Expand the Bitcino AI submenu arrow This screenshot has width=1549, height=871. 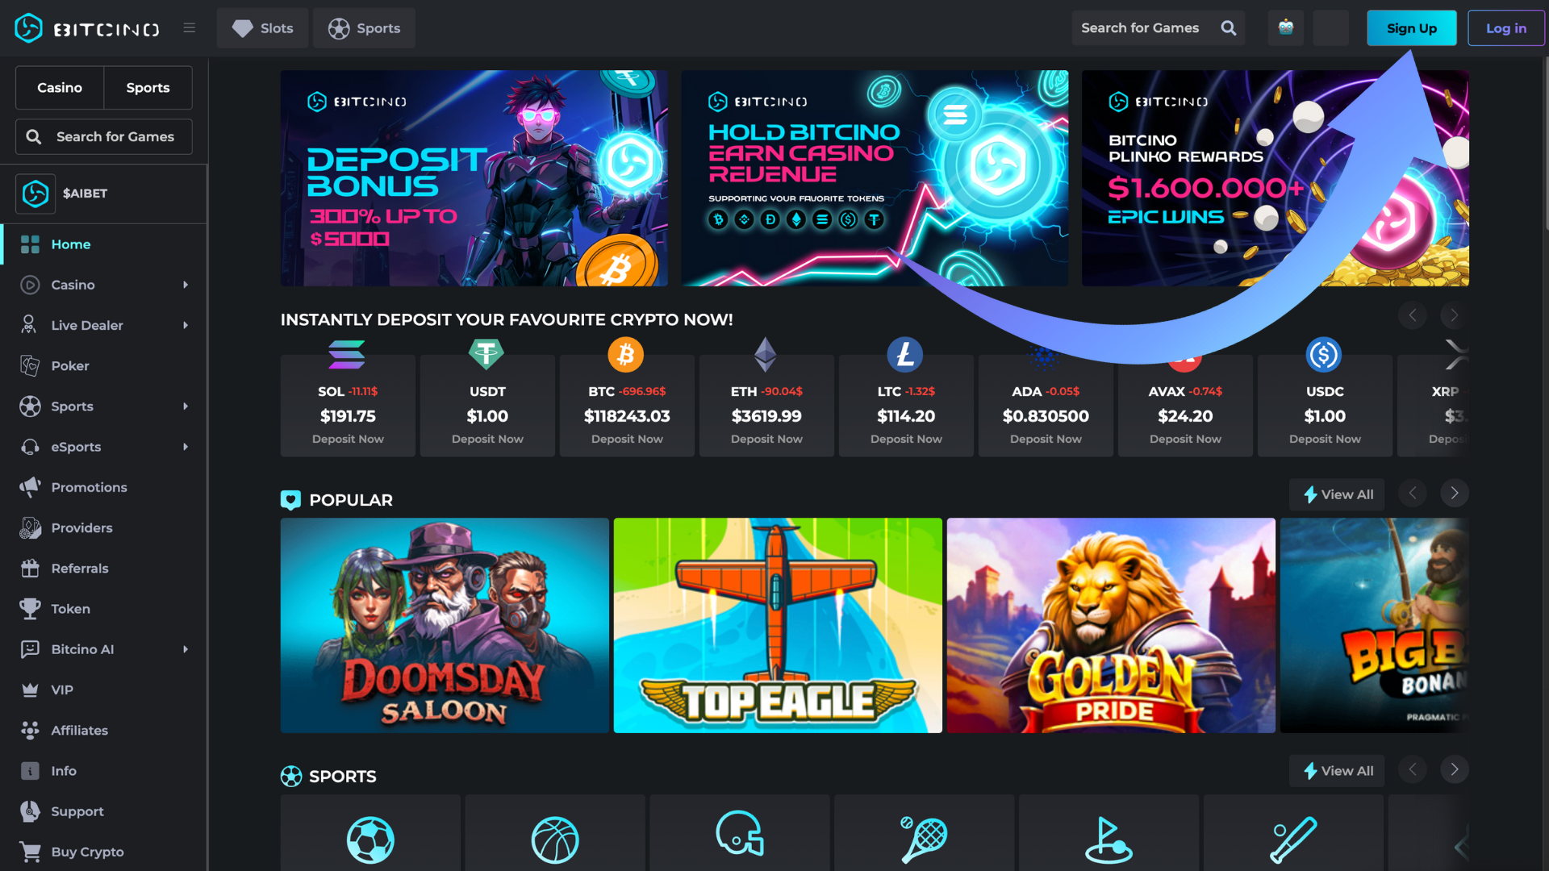pos(186,649)
